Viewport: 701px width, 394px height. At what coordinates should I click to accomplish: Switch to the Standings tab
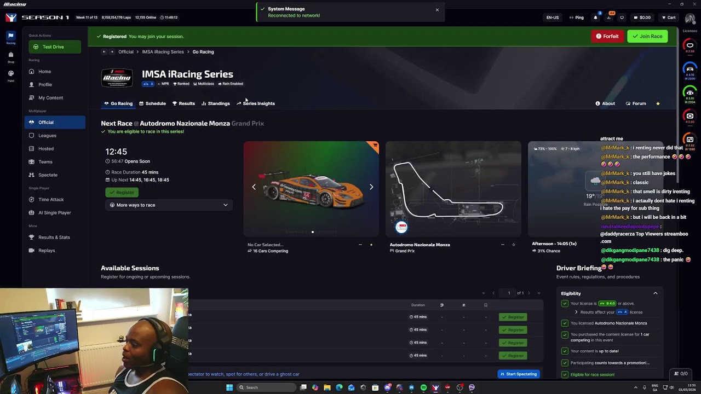(215, 103)
